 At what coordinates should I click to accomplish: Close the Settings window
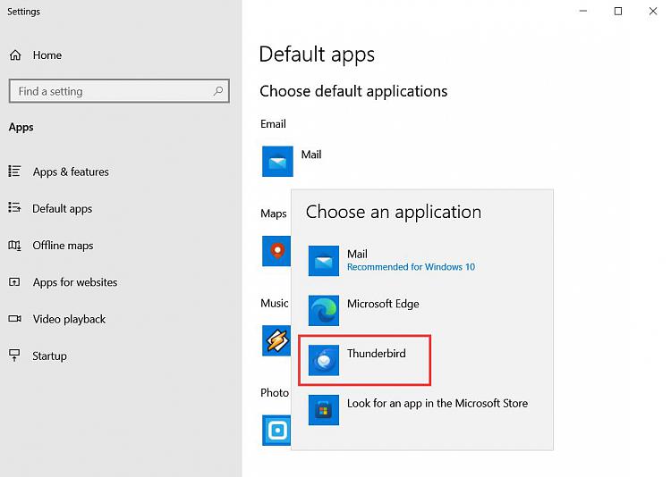click(x=652, y=11)
